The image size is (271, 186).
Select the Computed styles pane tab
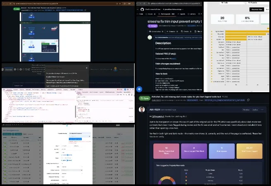tap(85, 92)
